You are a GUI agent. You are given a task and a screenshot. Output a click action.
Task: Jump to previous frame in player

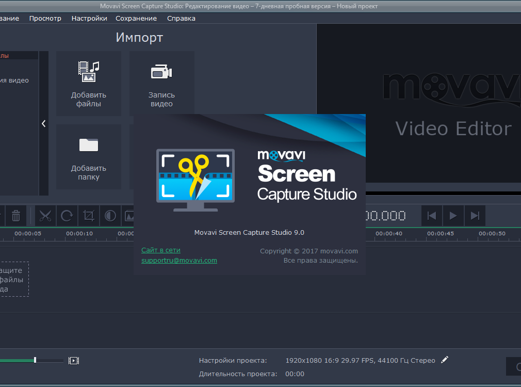(432, 216)
